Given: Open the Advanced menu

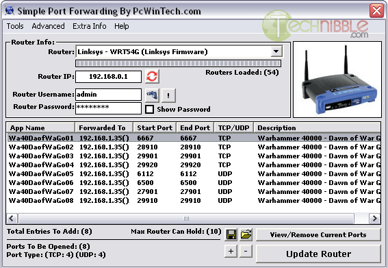Looking at the screenshot, I should [x=49, y=26].
